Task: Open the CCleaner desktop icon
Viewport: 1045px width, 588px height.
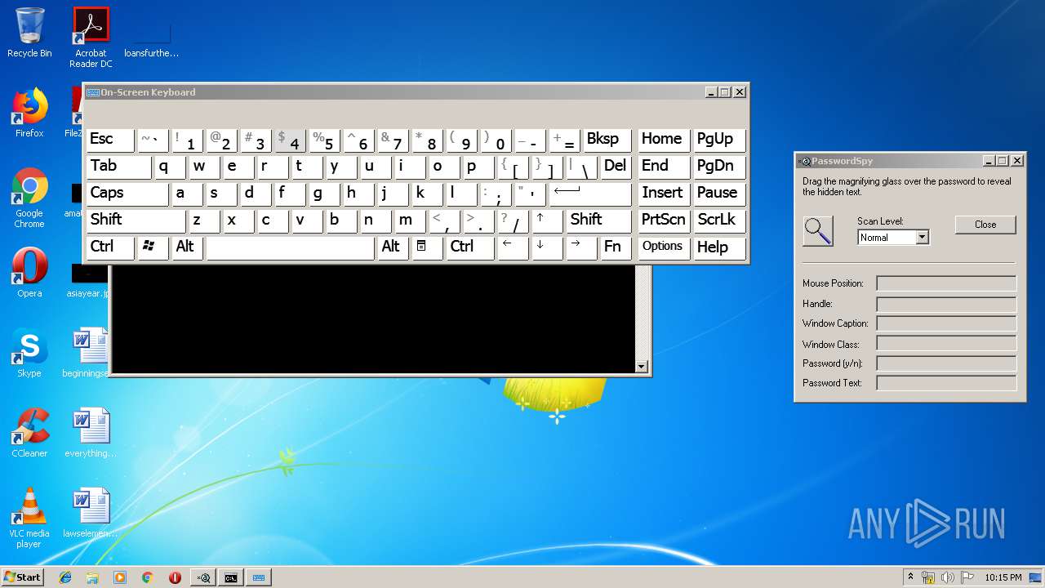Action: (x=29, y=433)
